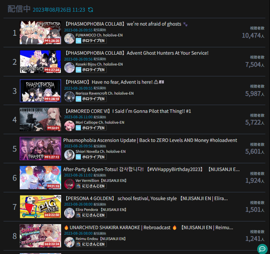
Task: Open thumbnail of 'we're not afraid of ghosts' stream
Action: coord(40,33)
